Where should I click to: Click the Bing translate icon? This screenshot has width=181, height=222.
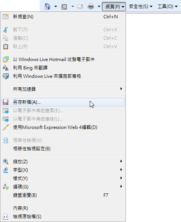[6, 68]
